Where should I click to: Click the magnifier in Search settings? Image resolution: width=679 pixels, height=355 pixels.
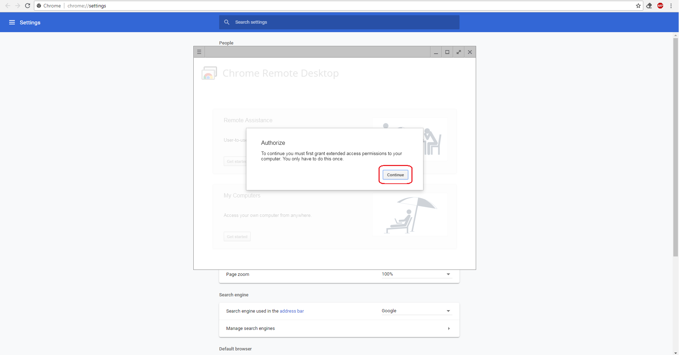click(x=227, y=22)
